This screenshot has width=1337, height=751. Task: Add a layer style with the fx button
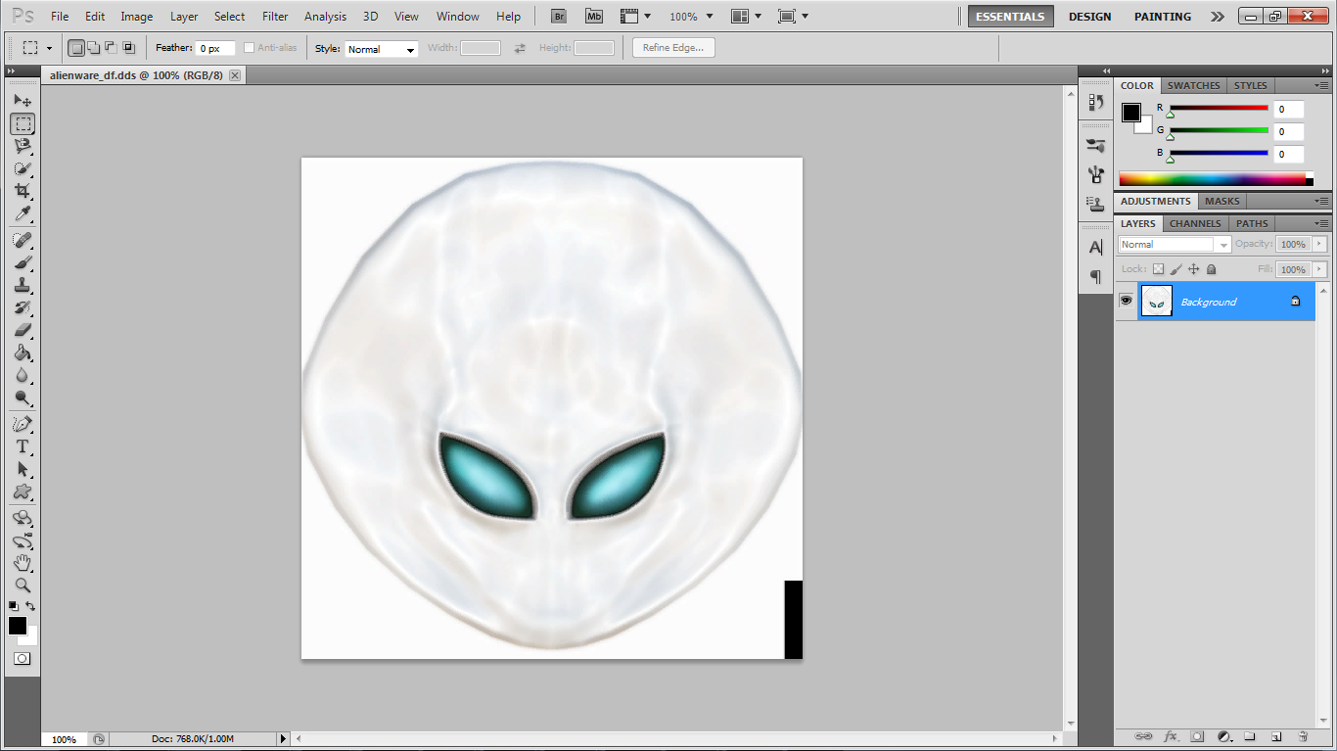coord(1170,736)
